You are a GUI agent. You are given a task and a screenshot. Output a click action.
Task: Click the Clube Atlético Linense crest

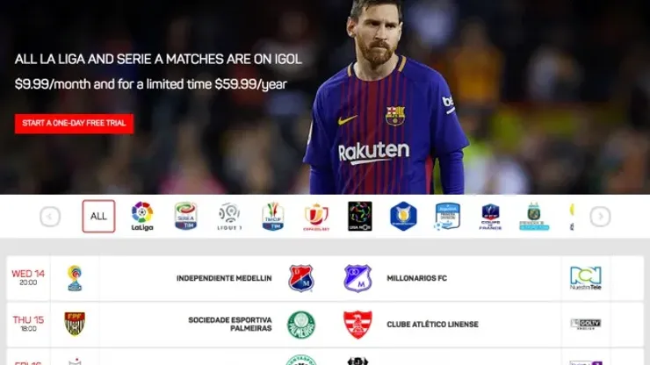click(357, 325)
